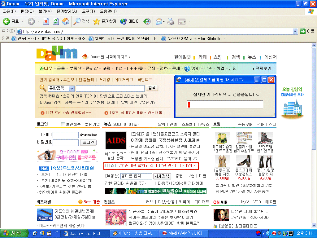The image size is (317, 238).
Task: Click the 꿈나무 category link
Action: point(46,68)
